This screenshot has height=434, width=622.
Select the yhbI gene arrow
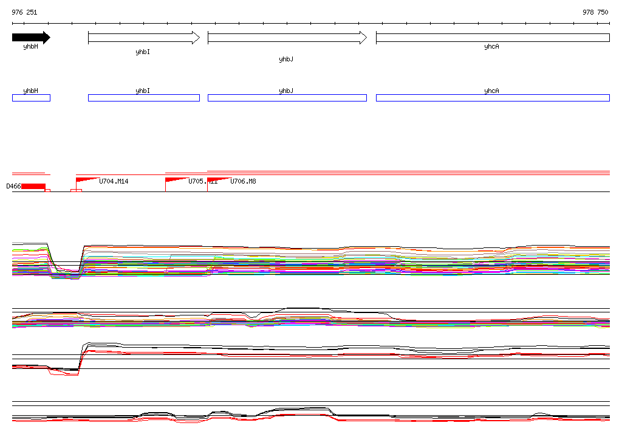click(x=144, y=38)
